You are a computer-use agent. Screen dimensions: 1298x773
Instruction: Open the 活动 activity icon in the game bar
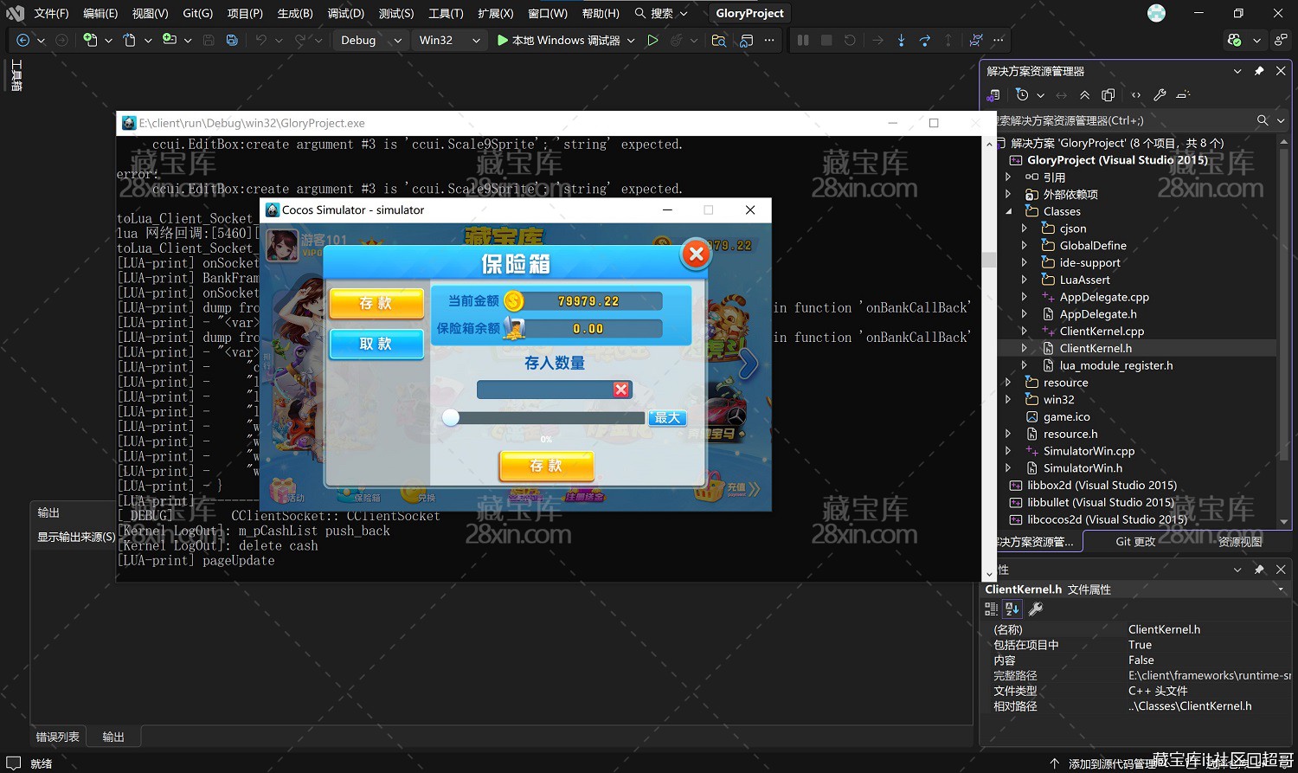pos(284,493)
